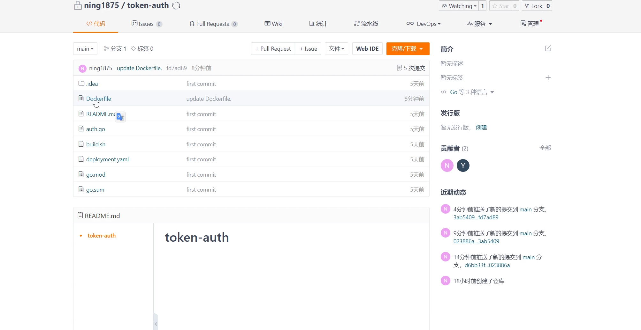View 全部 contributors
Screen dimensions: 641x330
[545, 148]
